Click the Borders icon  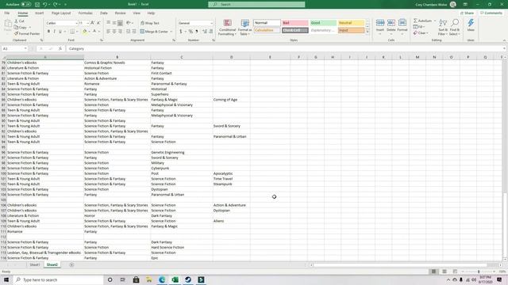tap(72, 32)
